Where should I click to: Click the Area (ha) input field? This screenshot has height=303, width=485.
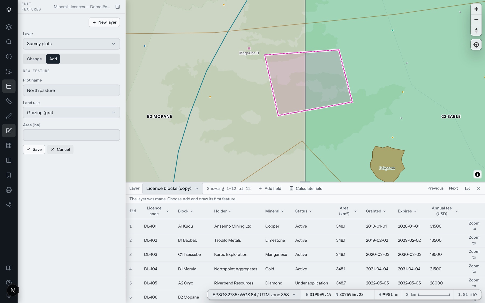click(x=71, y=135)
